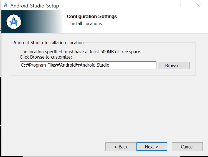Click the disabled maximize window button

pyautogui.click(x=179, y=5)
